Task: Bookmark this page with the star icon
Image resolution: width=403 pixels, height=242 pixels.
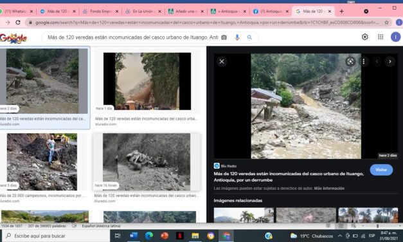Action: coord(386,23)
